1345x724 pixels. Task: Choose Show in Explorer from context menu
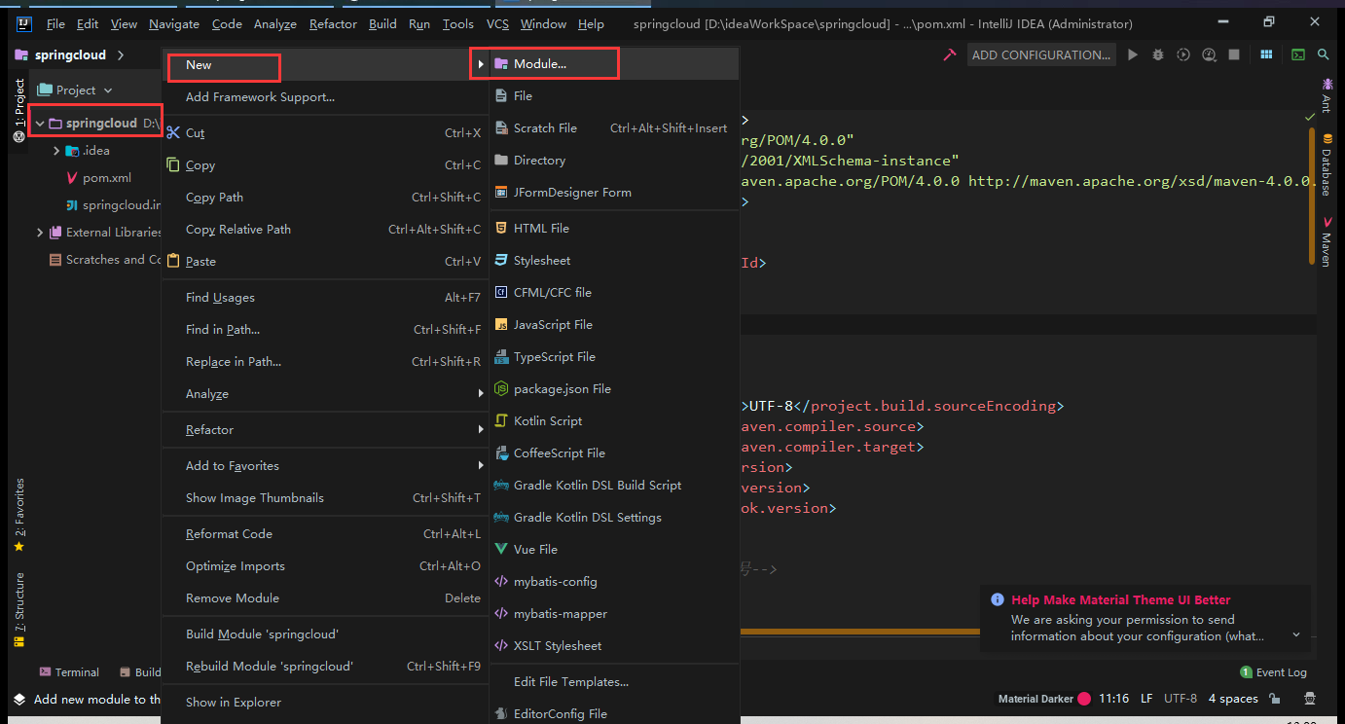coord(325,702)
